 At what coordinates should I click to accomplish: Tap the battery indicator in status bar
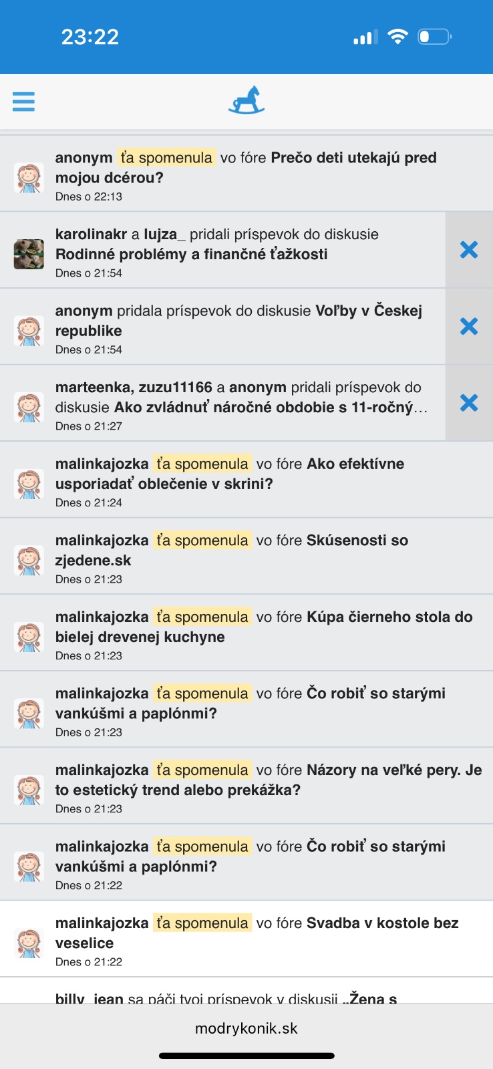click(x=434, y=37)
